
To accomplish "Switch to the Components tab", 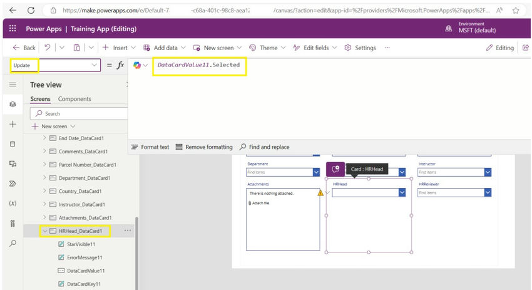I will coord(74,99).
